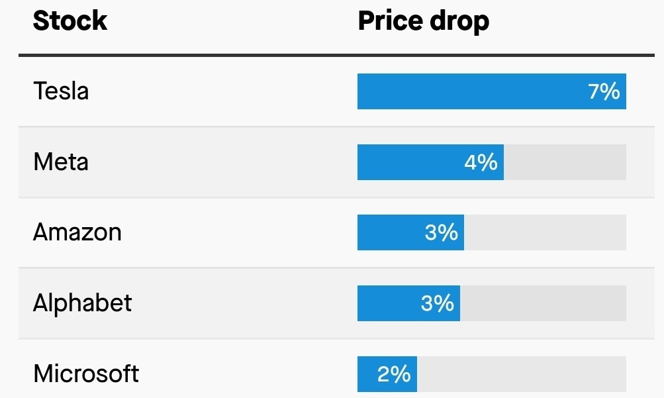Click the Price drop column header
Viewport: 664px width, 398px height.
(423, 21)
